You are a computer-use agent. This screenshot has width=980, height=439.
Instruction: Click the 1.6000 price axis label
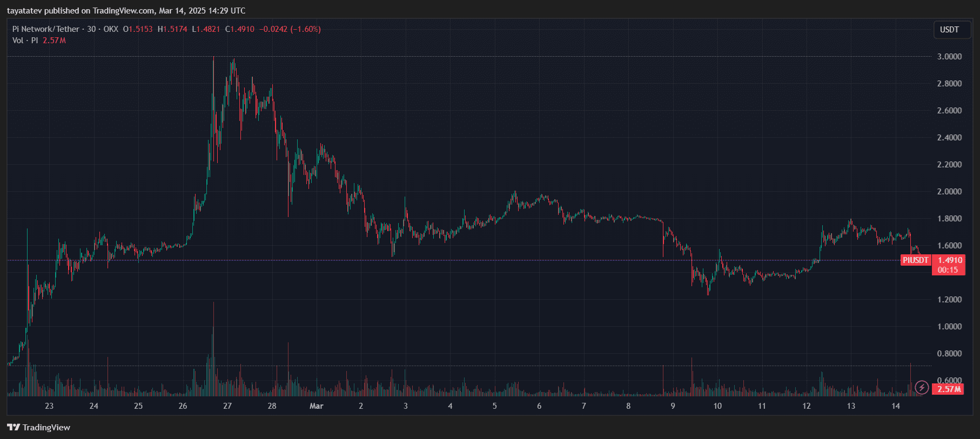(949, 246)
